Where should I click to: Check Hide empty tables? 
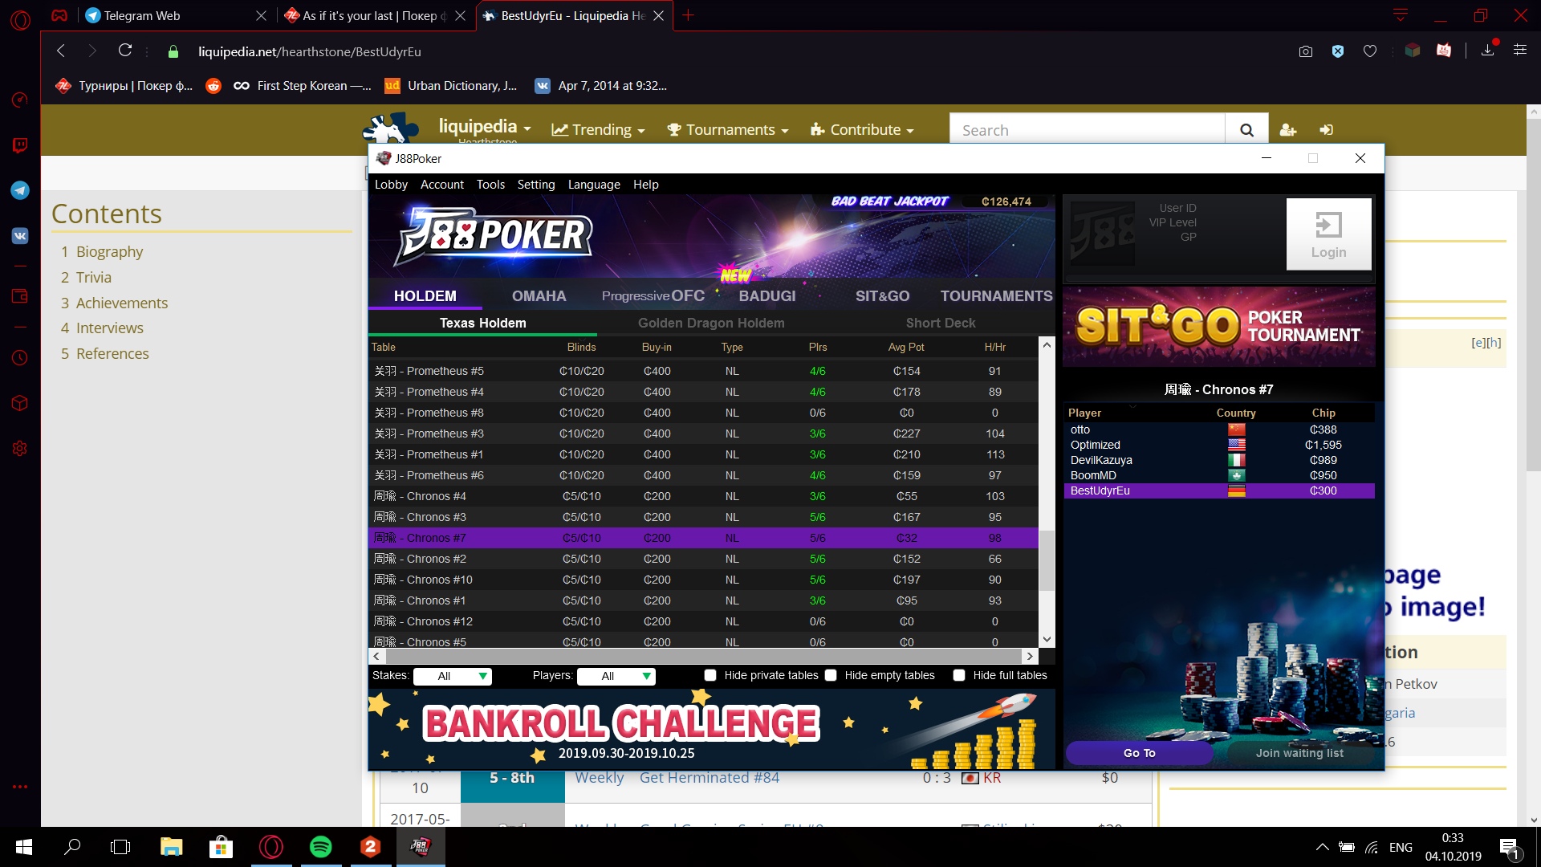click(x=831, y=675)
